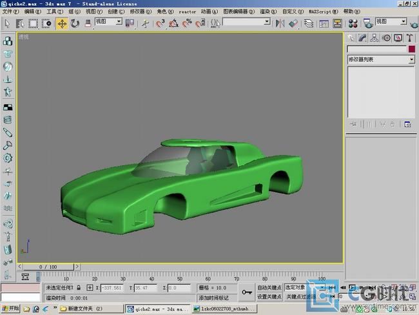Switch to the Create command panel tab
The width and height of the screenshot is (419, 315).
point(351,38)
